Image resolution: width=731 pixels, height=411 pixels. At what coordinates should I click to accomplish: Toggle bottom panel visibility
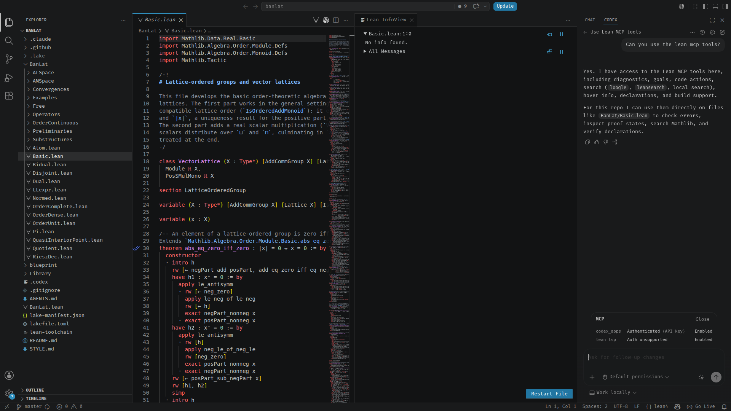click(x=715, y=6)
